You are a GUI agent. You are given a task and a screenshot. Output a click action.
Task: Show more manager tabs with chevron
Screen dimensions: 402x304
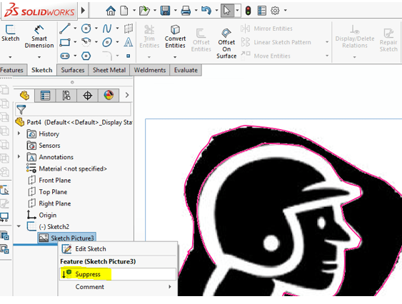[127, 95]
